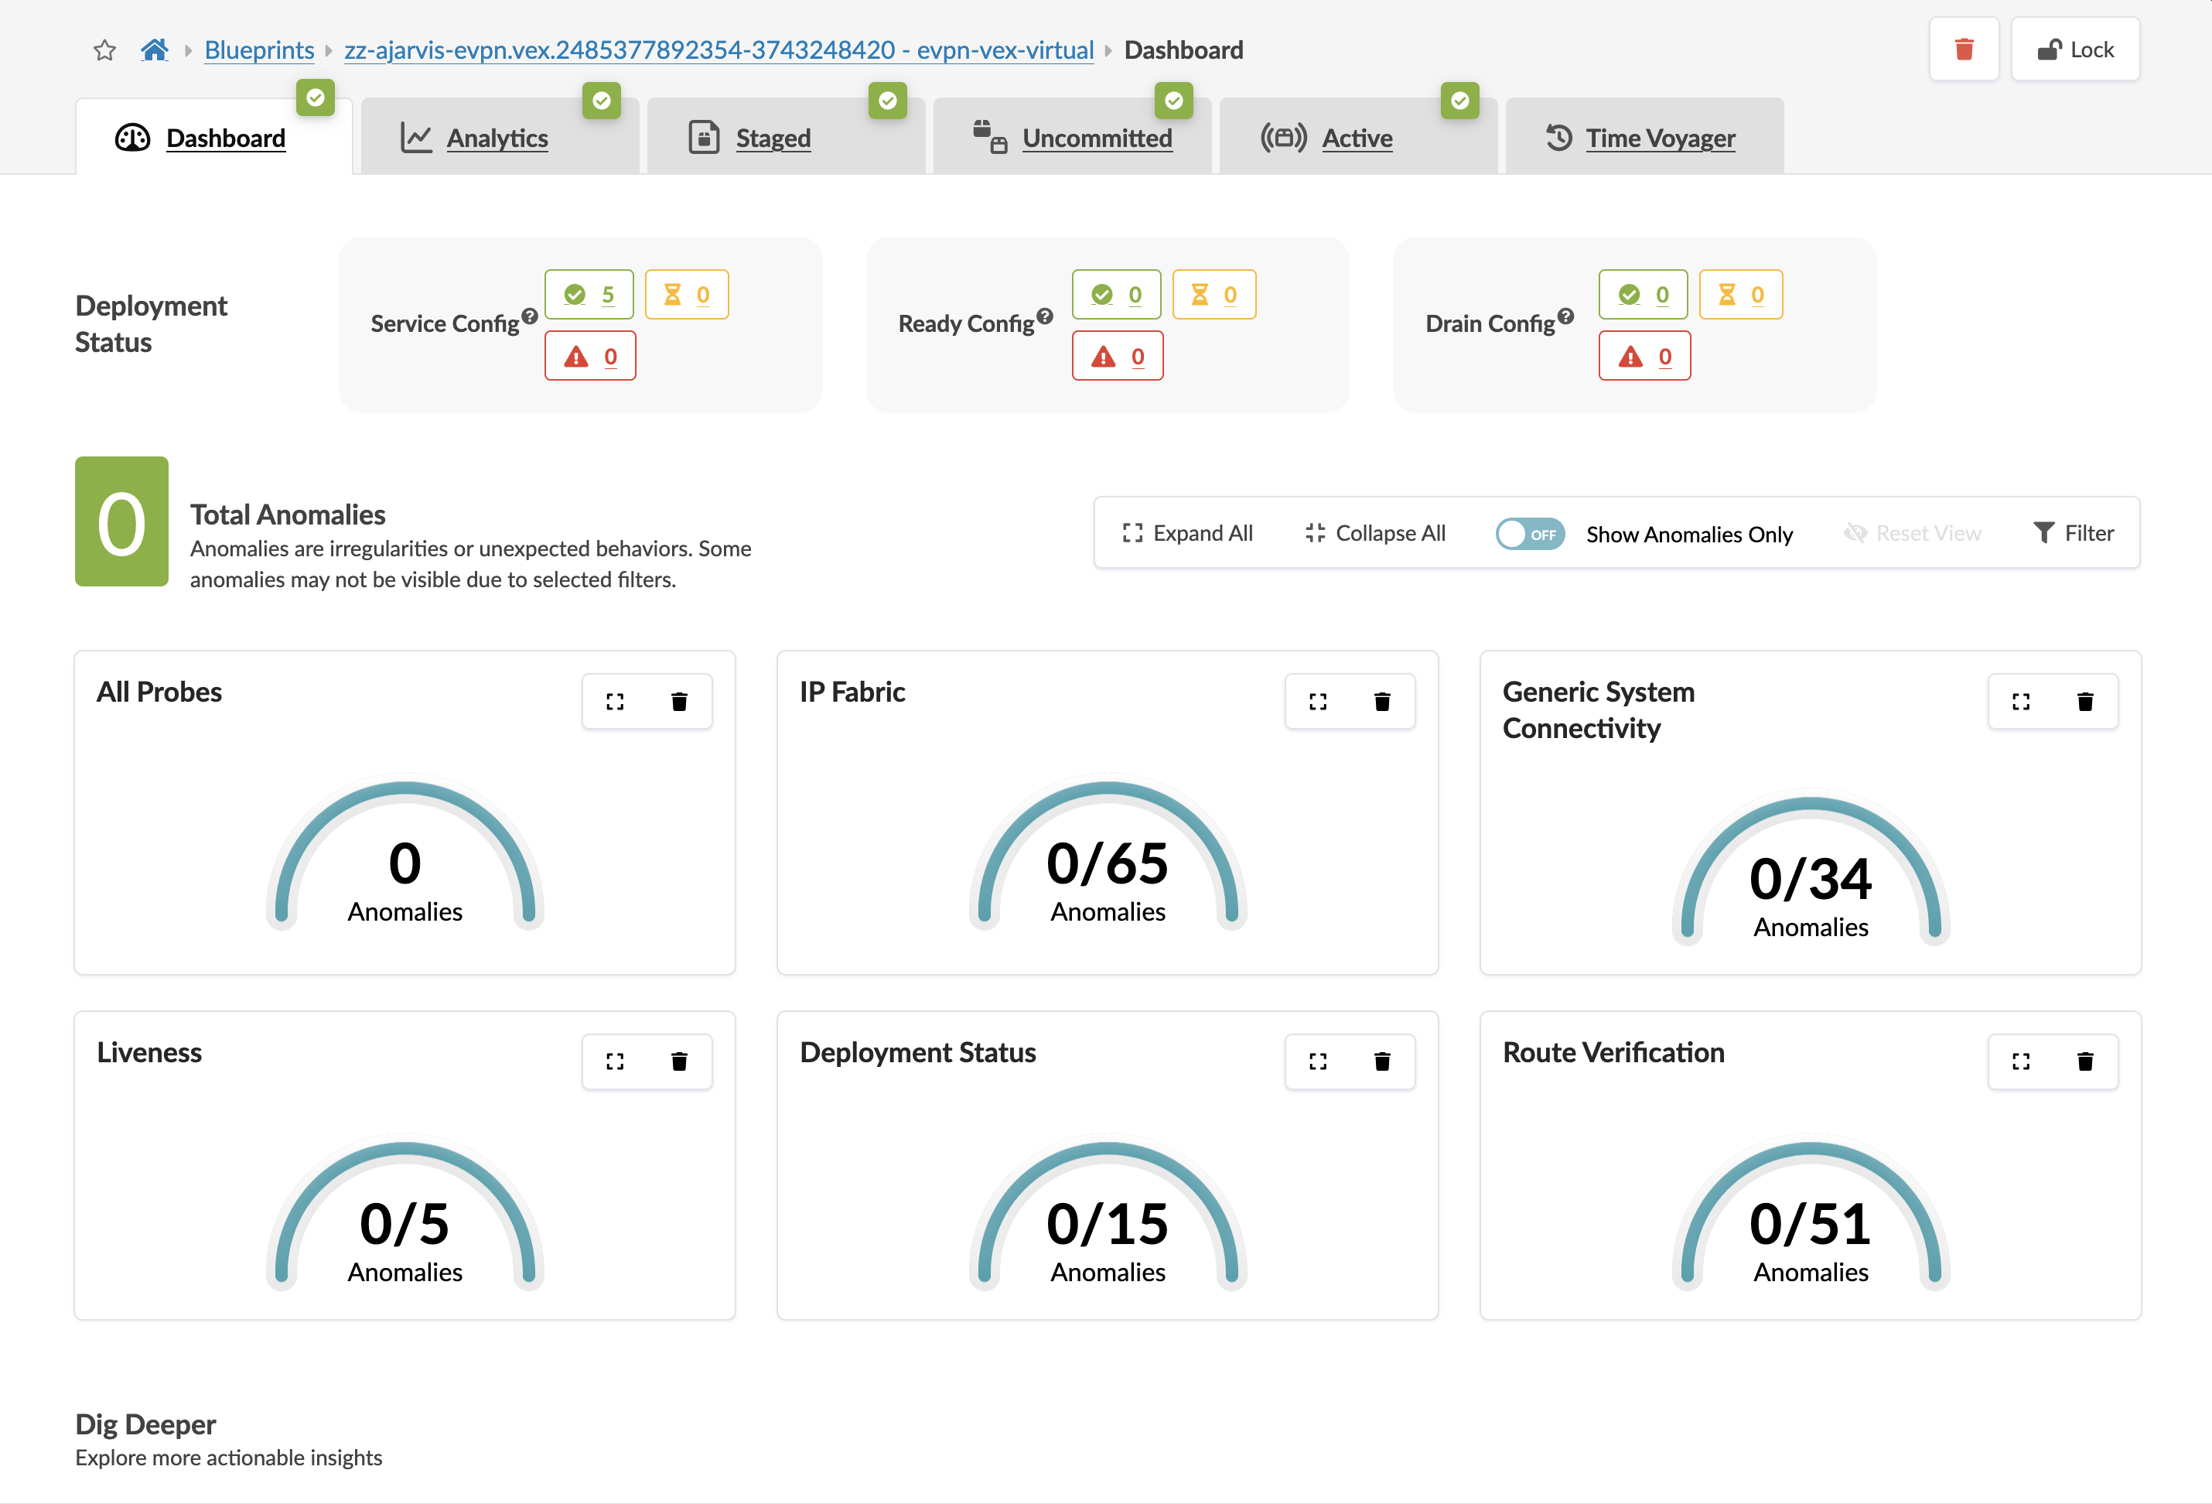Open the Filter options
Screen dimensions: 2212x1504
[x=2074, y=532]
